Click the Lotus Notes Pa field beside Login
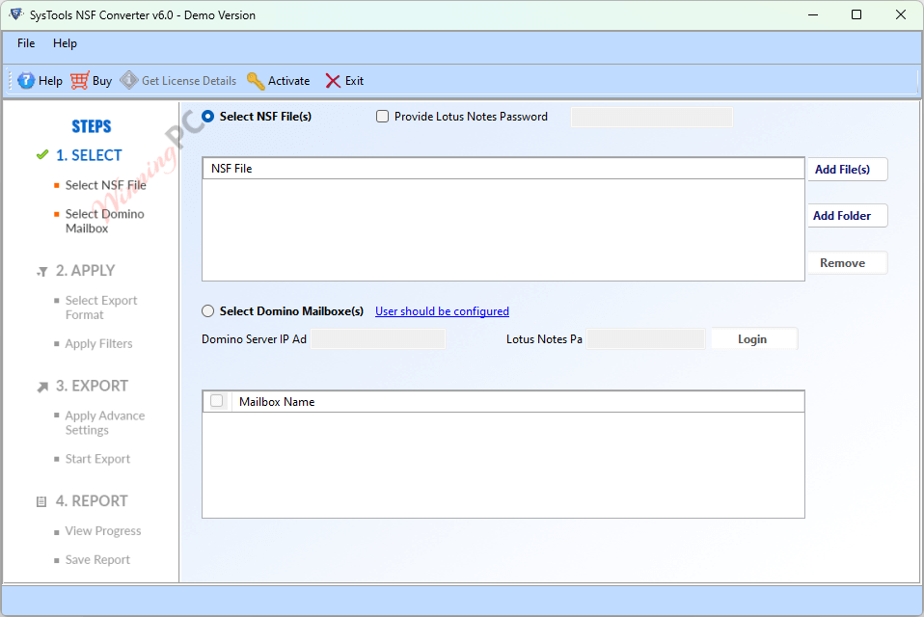Image resolution: width=924 pixels, height=617 pixels. [646, 339]
